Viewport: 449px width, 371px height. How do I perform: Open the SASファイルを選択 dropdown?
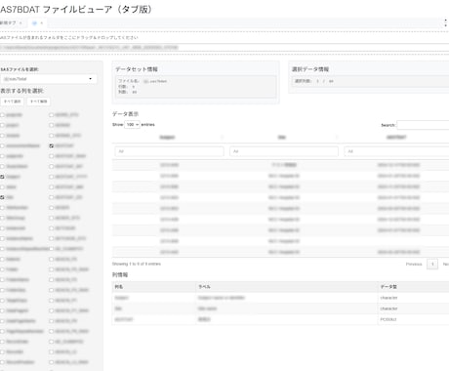[x=49, y=79]
